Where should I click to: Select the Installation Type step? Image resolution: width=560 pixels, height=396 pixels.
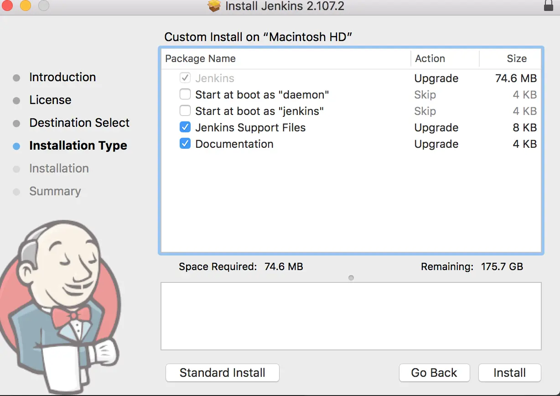[78, 146]
